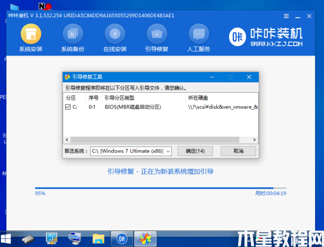Click the 引导分区类型 column header
This screenshot has height=247, width=324.
pos(144,98)
